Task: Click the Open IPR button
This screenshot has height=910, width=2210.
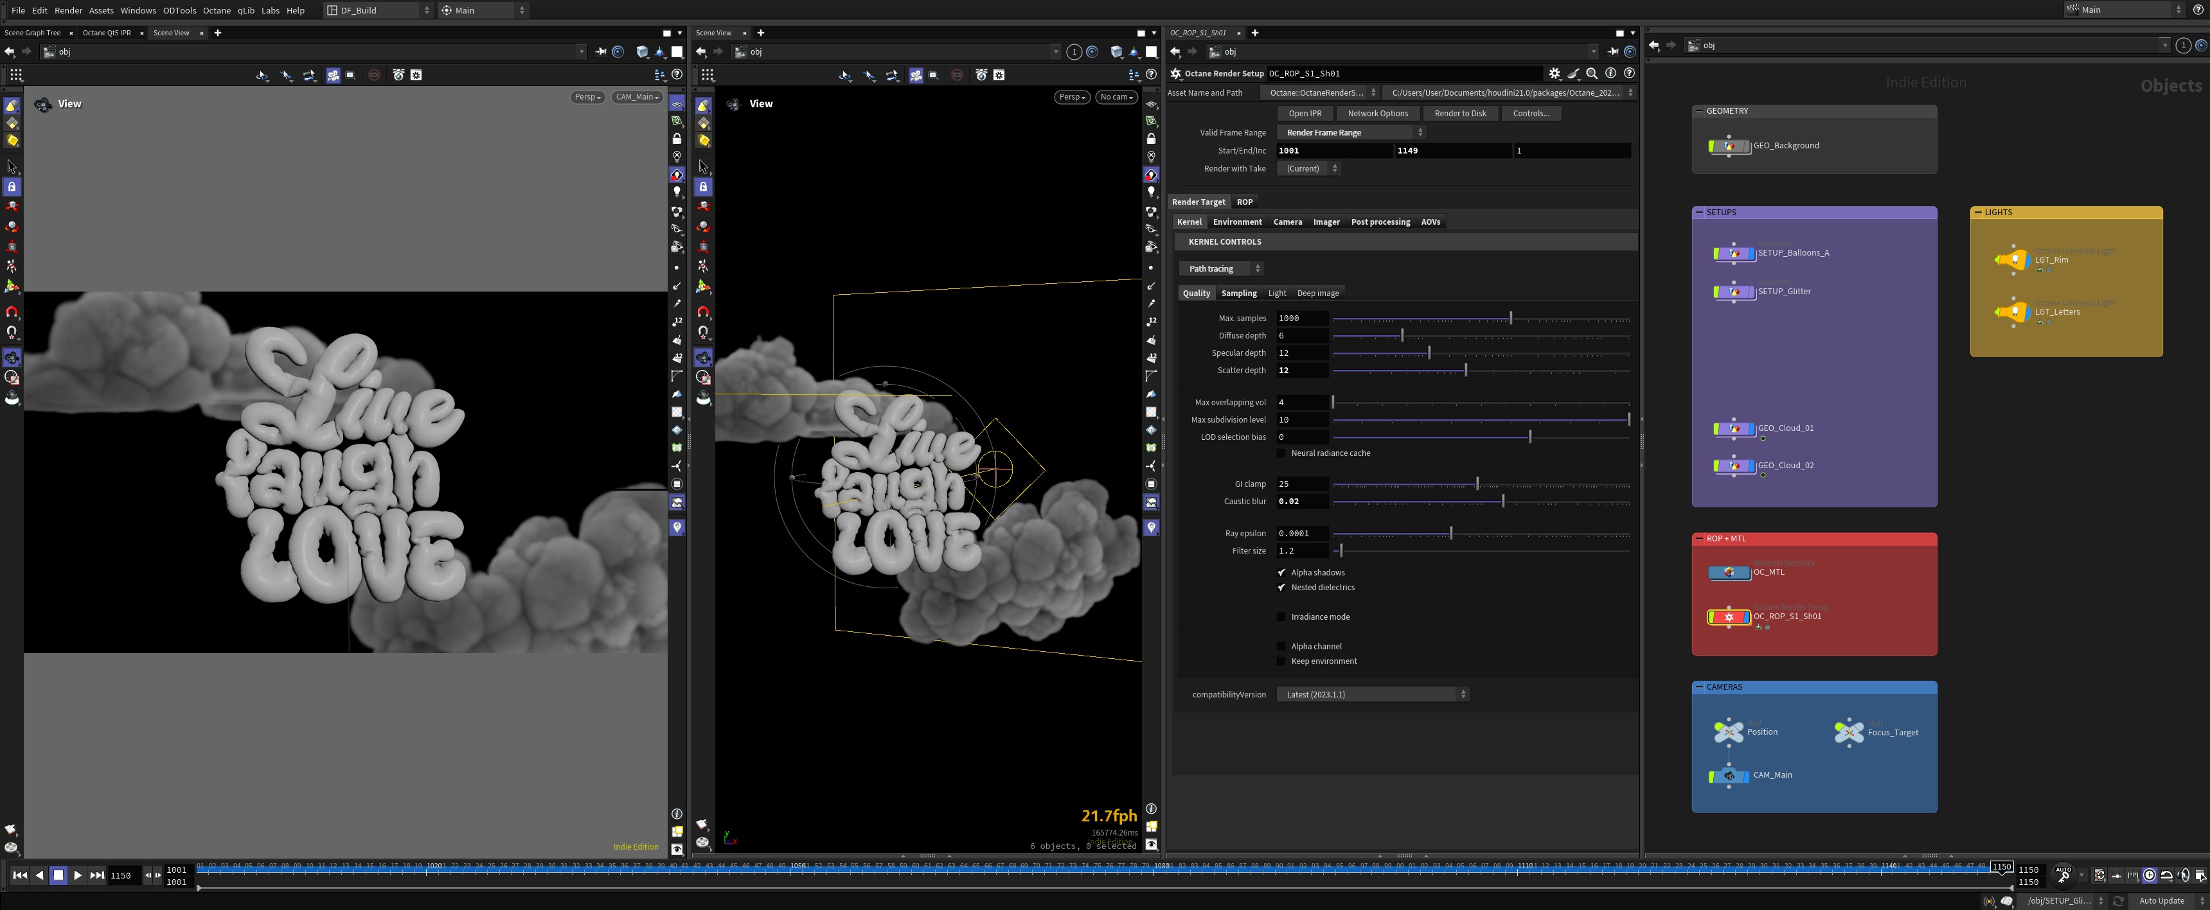Action: coord(1305,113)
